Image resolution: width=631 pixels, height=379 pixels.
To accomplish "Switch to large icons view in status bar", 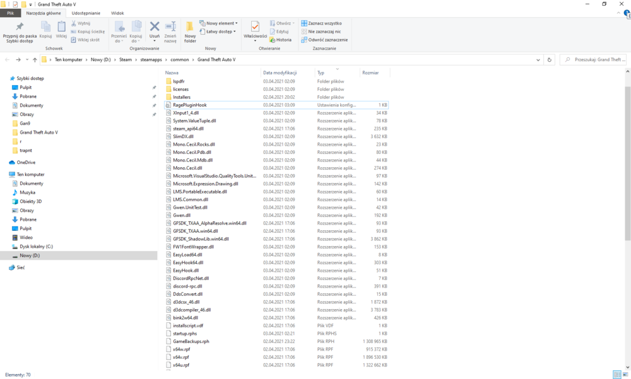I will [x=625, y=375].
